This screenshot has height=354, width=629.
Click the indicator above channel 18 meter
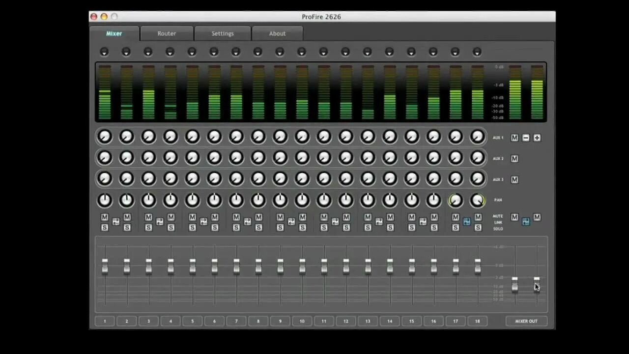coord(477,52)
